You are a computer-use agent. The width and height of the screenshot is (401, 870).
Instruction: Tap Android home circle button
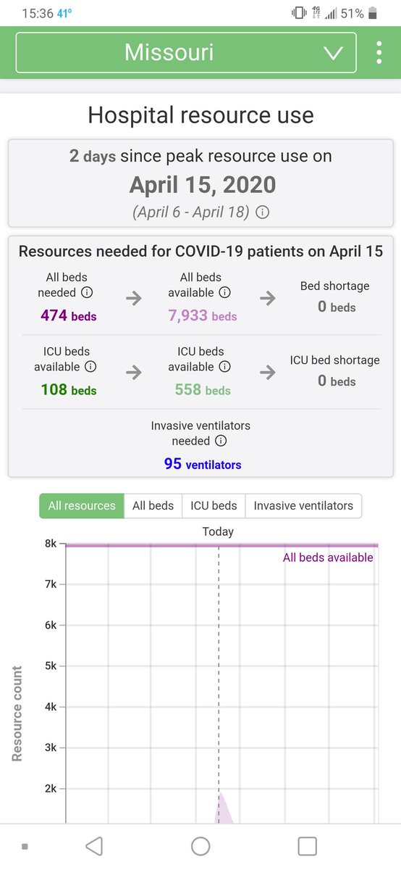tap(200, 846)
